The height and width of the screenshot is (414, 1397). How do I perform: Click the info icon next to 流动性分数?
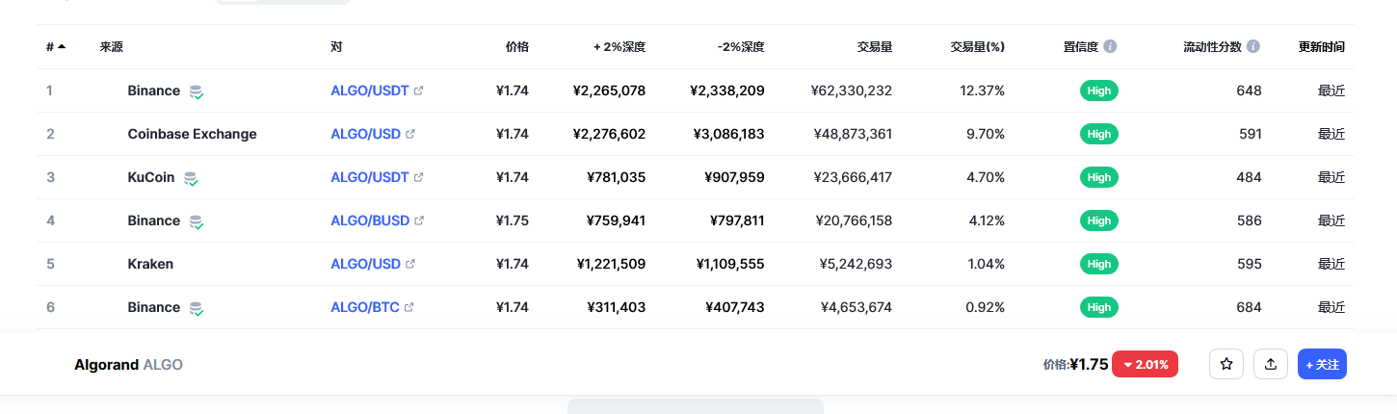point(1253,46)
